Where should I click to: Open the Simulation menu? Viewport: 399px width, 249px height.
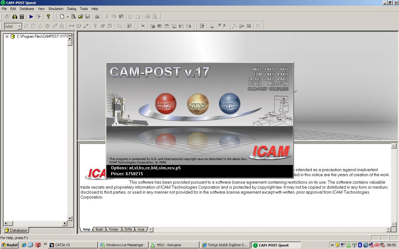(x=56, y=9)
